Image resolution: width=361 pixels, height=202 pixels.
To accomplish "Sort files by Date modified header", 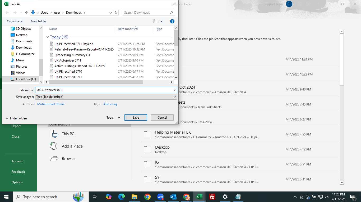I will point(128,29).
